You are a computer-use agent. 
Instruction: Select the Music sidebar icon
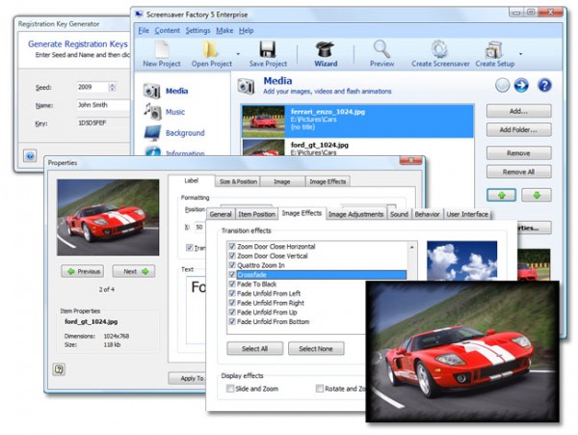153,112
